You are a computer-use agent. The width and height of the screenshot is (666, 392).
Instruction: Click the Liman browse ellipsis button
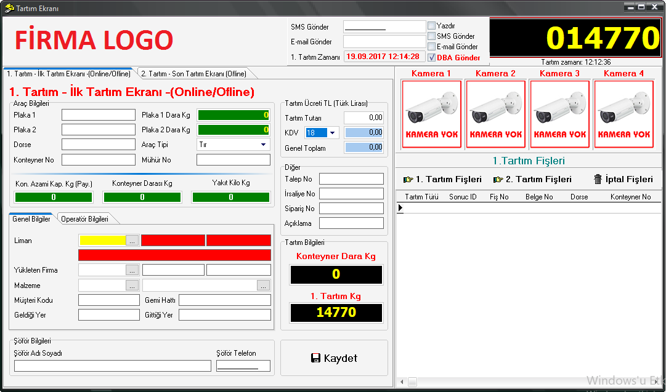pos(132,241)
